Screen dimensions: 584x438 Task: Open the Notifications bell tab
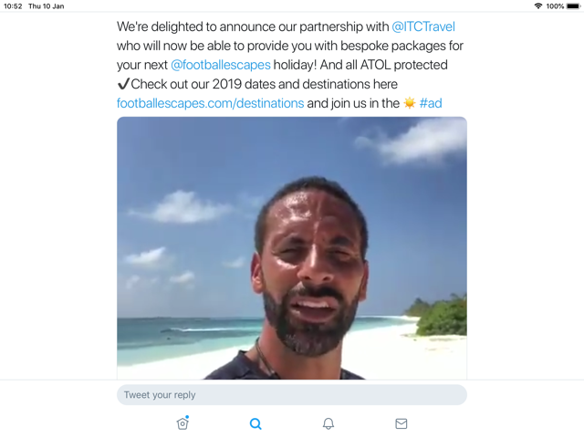pos(328,423)
